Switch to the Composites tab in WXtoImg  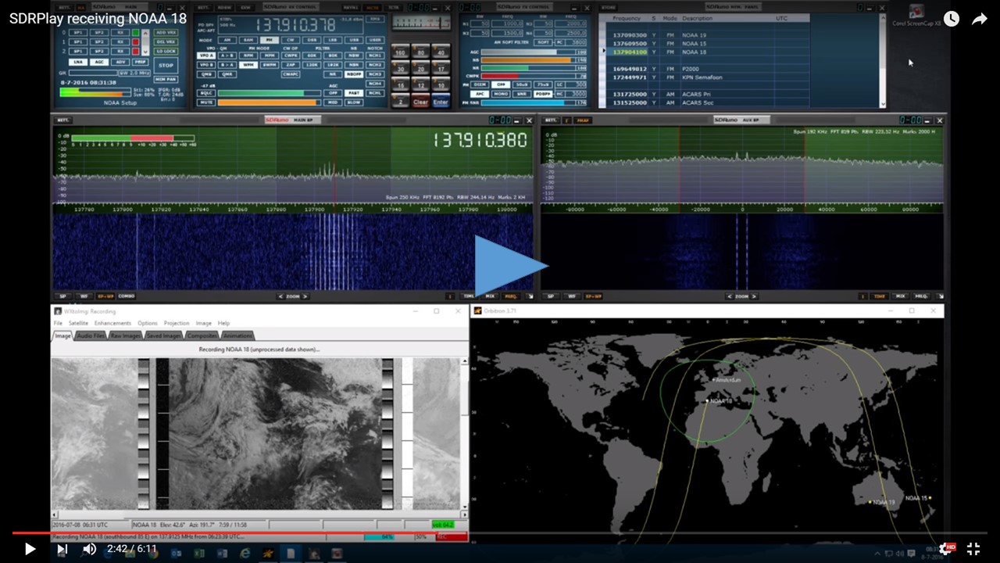tap(202, 335)
